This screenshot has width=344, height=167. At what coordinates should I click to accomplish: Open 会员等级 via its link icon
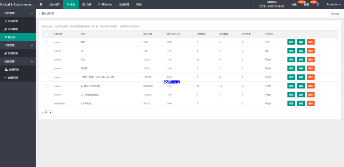6,29
